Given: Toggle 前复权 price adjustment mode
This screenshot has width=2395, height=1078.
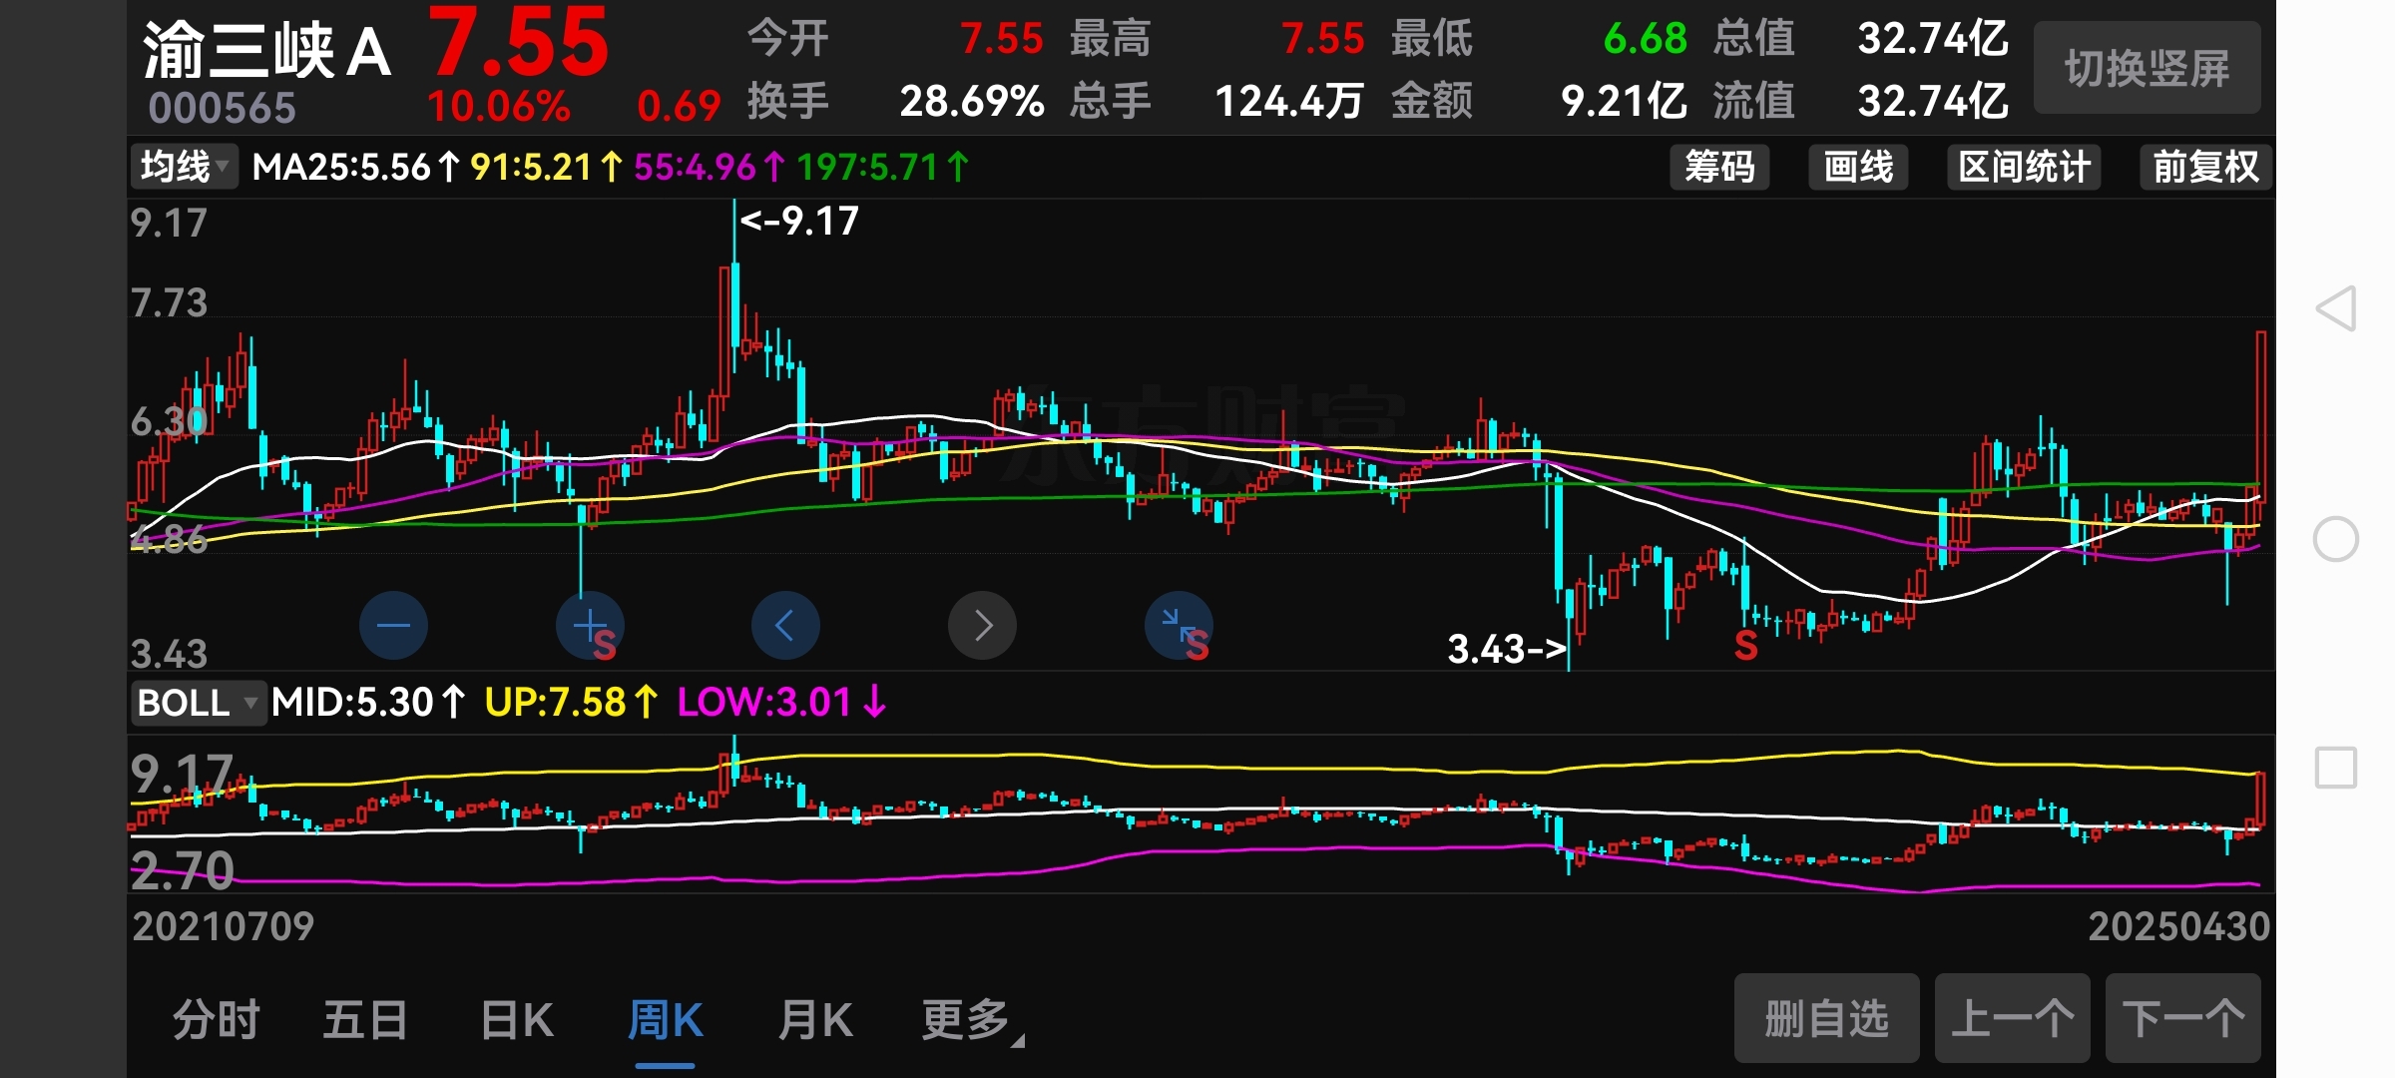Looking at the screenshot, I should 2204,167.
